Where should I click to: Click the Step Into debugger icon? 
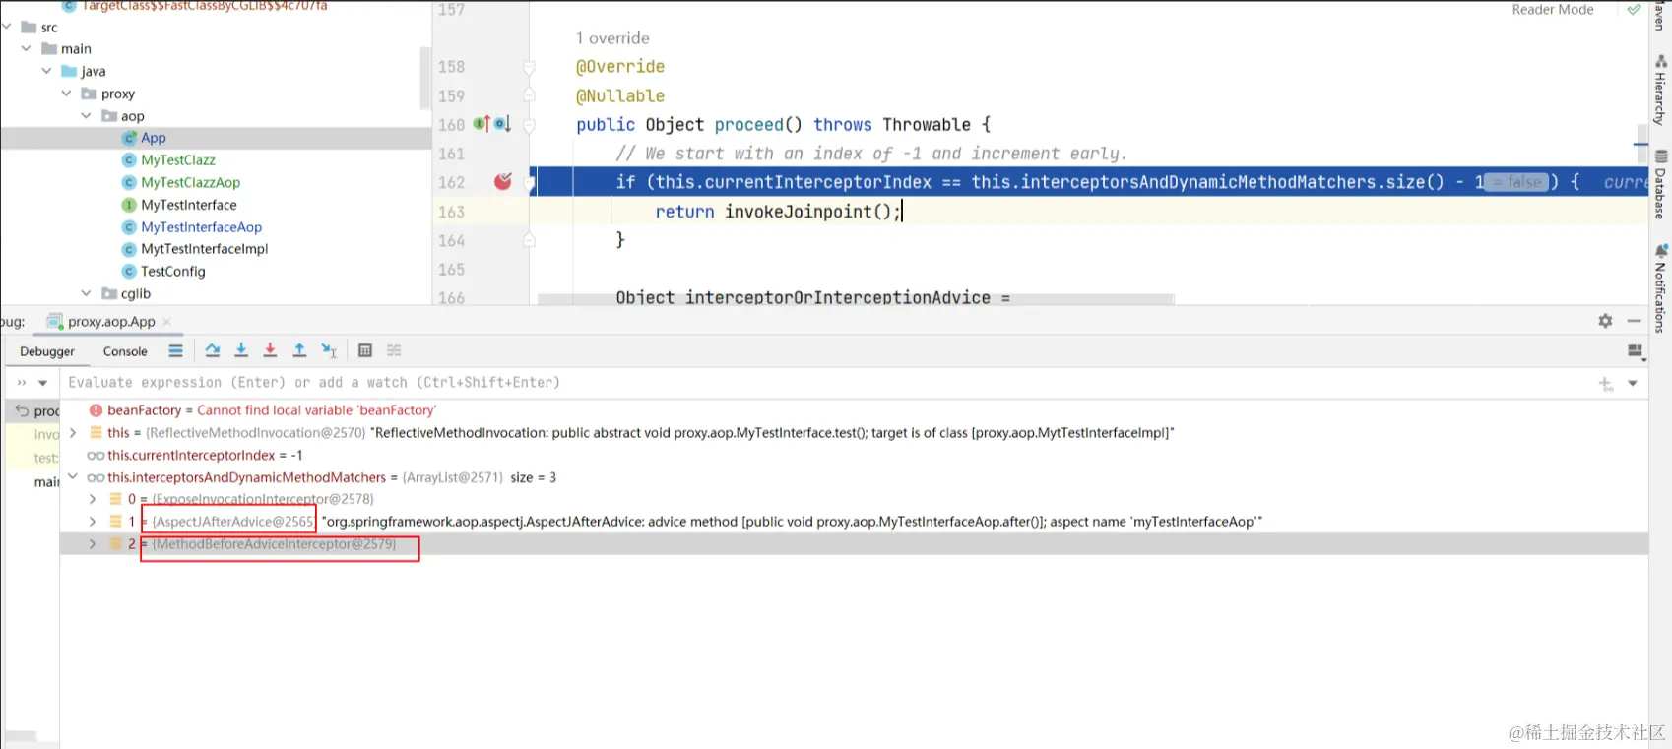pyautogui.click(x=241, y=350)
